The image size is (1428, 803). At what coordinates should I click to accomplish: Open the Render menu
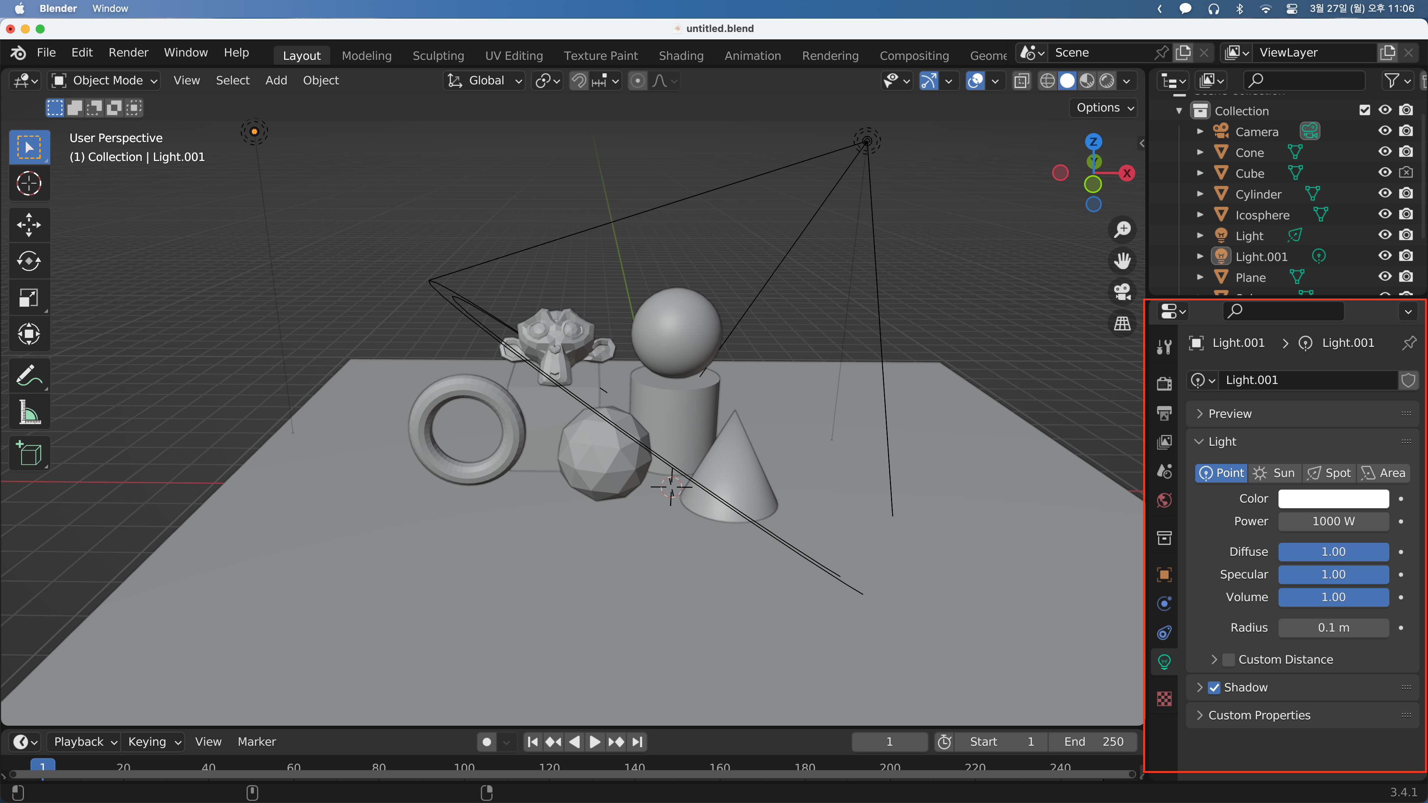click(x=128, y=53)
